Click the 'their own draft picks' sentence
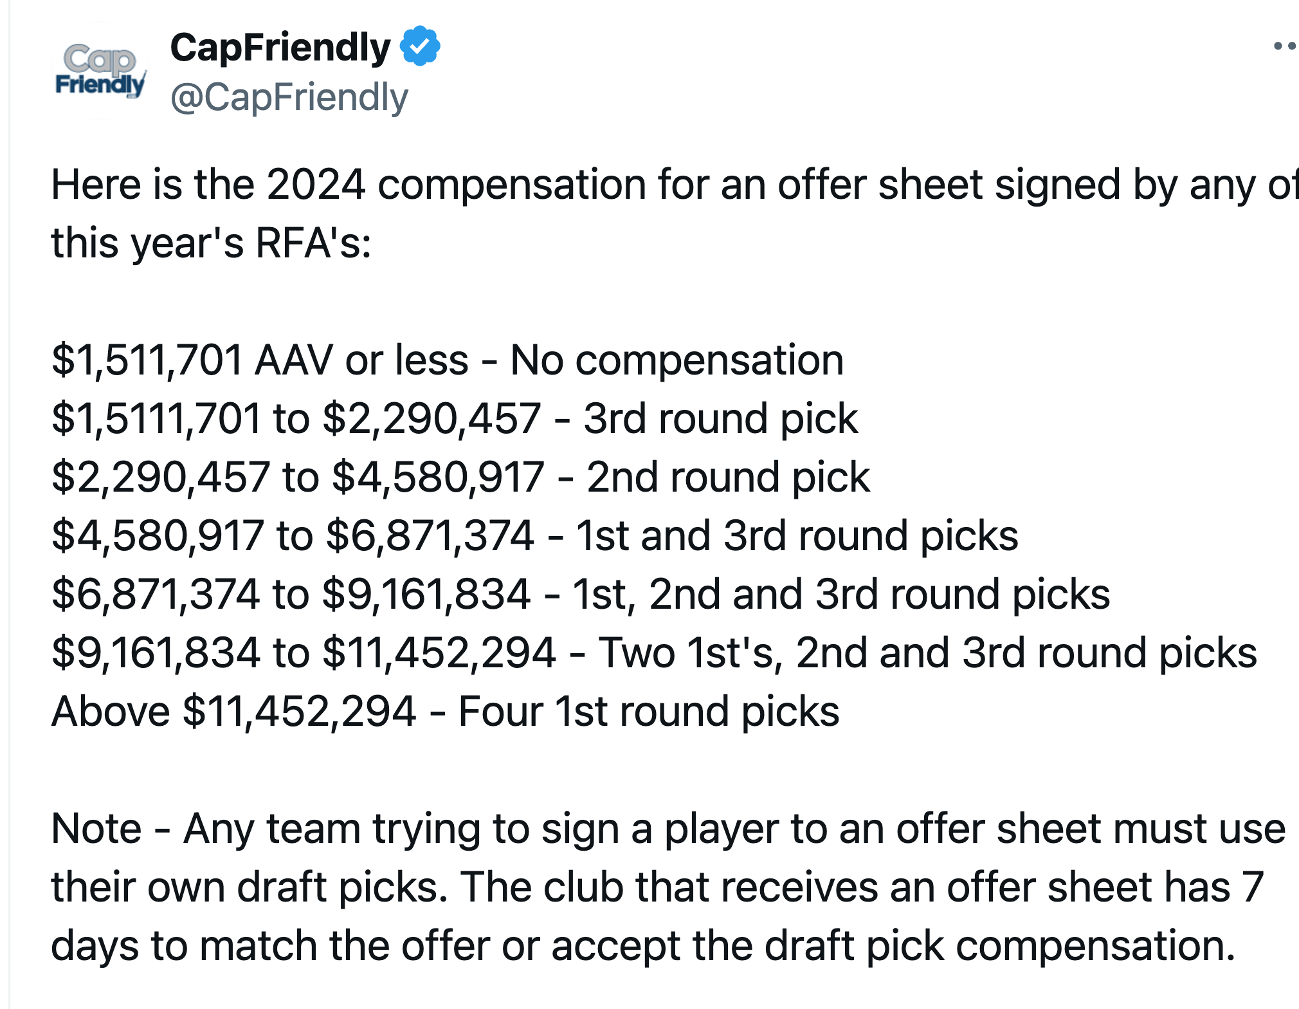 (250, 887)
